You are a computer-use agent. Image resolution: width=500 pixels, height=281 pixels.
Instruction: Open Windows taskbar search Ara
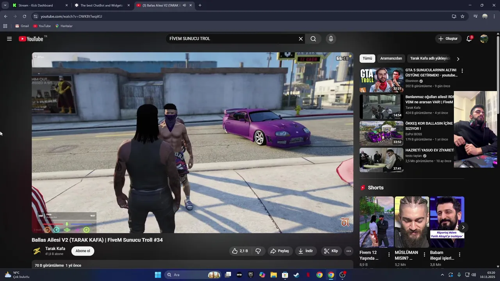(x=193, y=275)
